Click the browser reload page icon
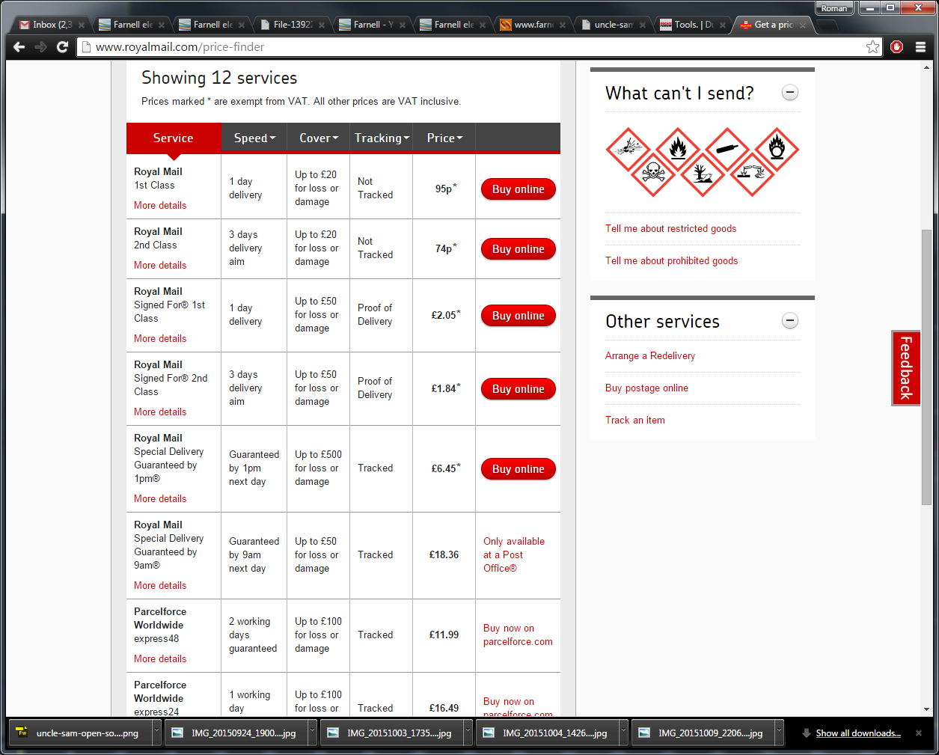Image resolution: width=939 pixels, height=755 pixels. tap(63, 47)
